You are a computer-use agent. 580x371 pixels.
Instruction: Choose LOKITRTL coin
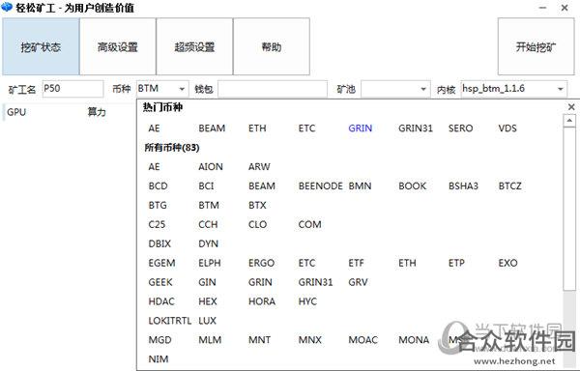click(170, 321)
